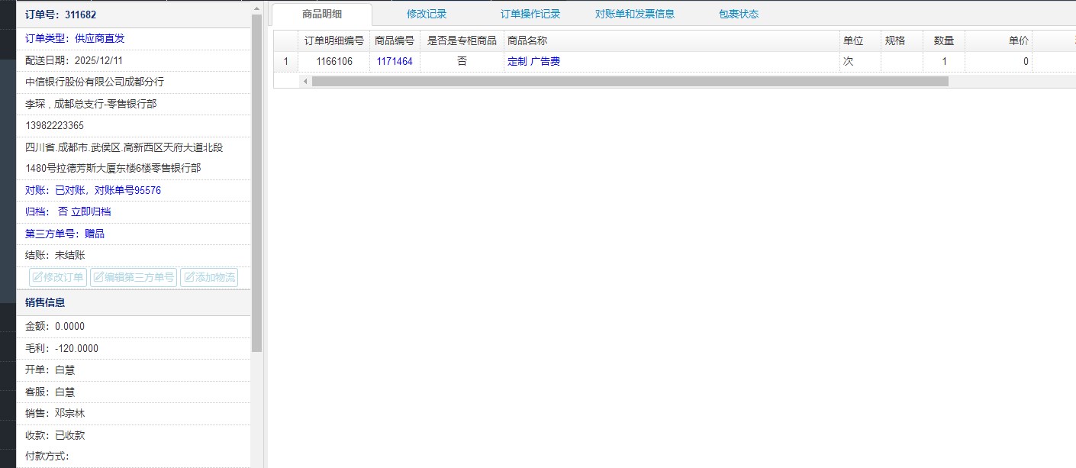
Task: Click the up arrow of left panel scrollbar
Action: 256,8
